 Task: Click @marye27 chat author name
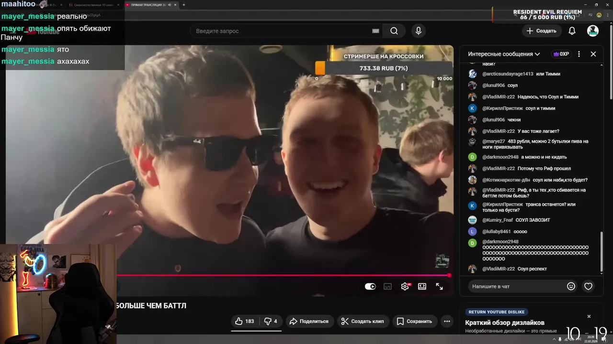click(494, 141)
